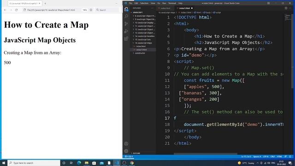Expand the 14 JavaScript Iterables folder

tap(144, 36)
